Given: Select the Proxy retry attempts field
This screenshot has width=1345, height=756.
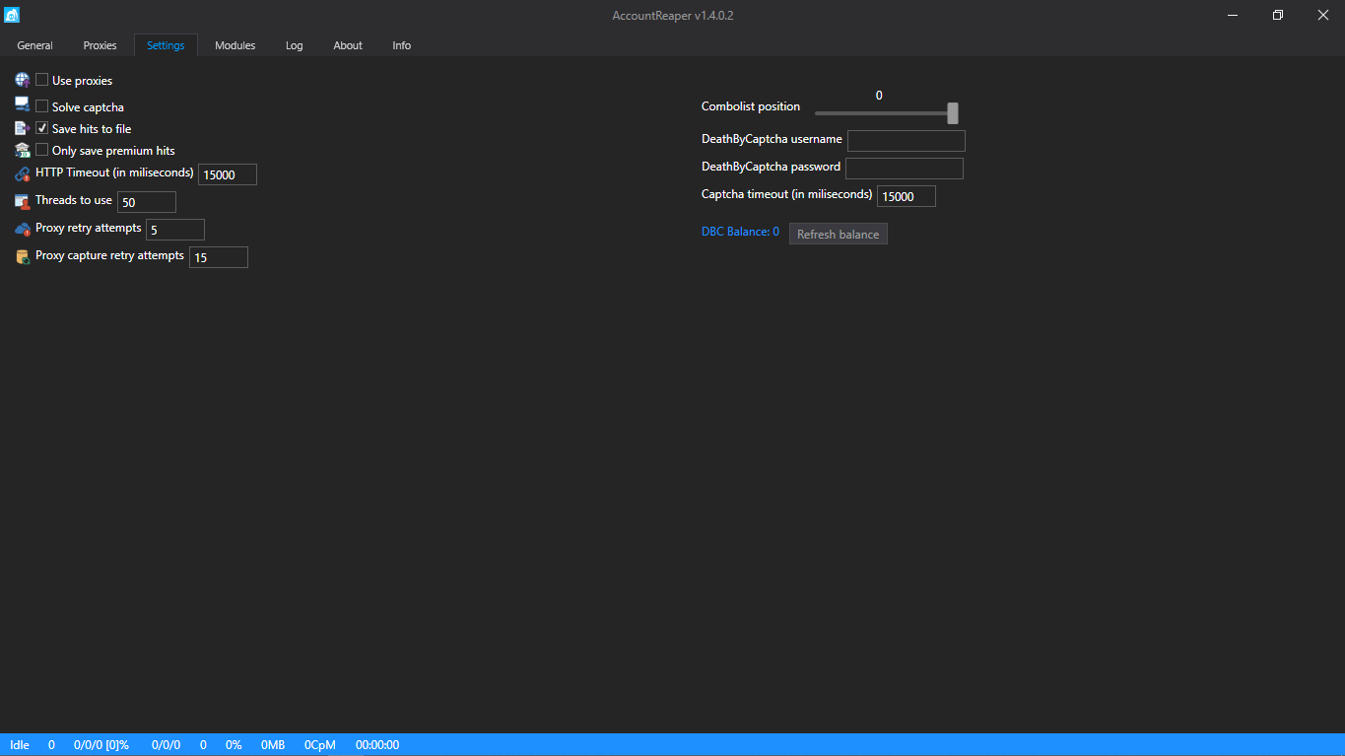Looking at the screenshot, I should point(175,230).
